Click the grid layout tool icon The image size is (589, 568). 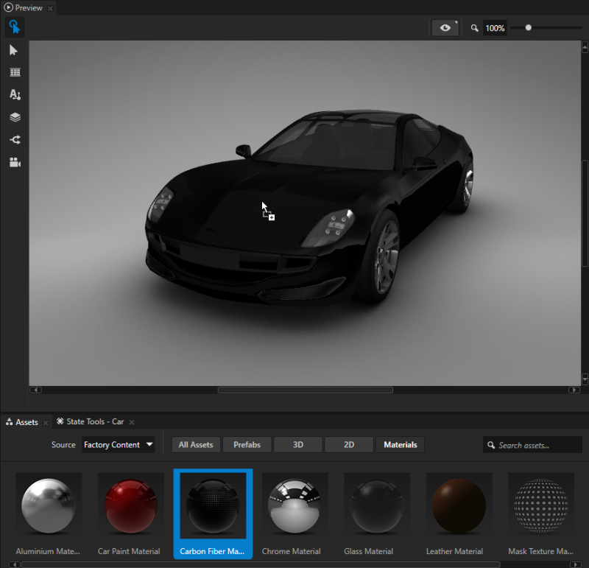pos(15,72)
